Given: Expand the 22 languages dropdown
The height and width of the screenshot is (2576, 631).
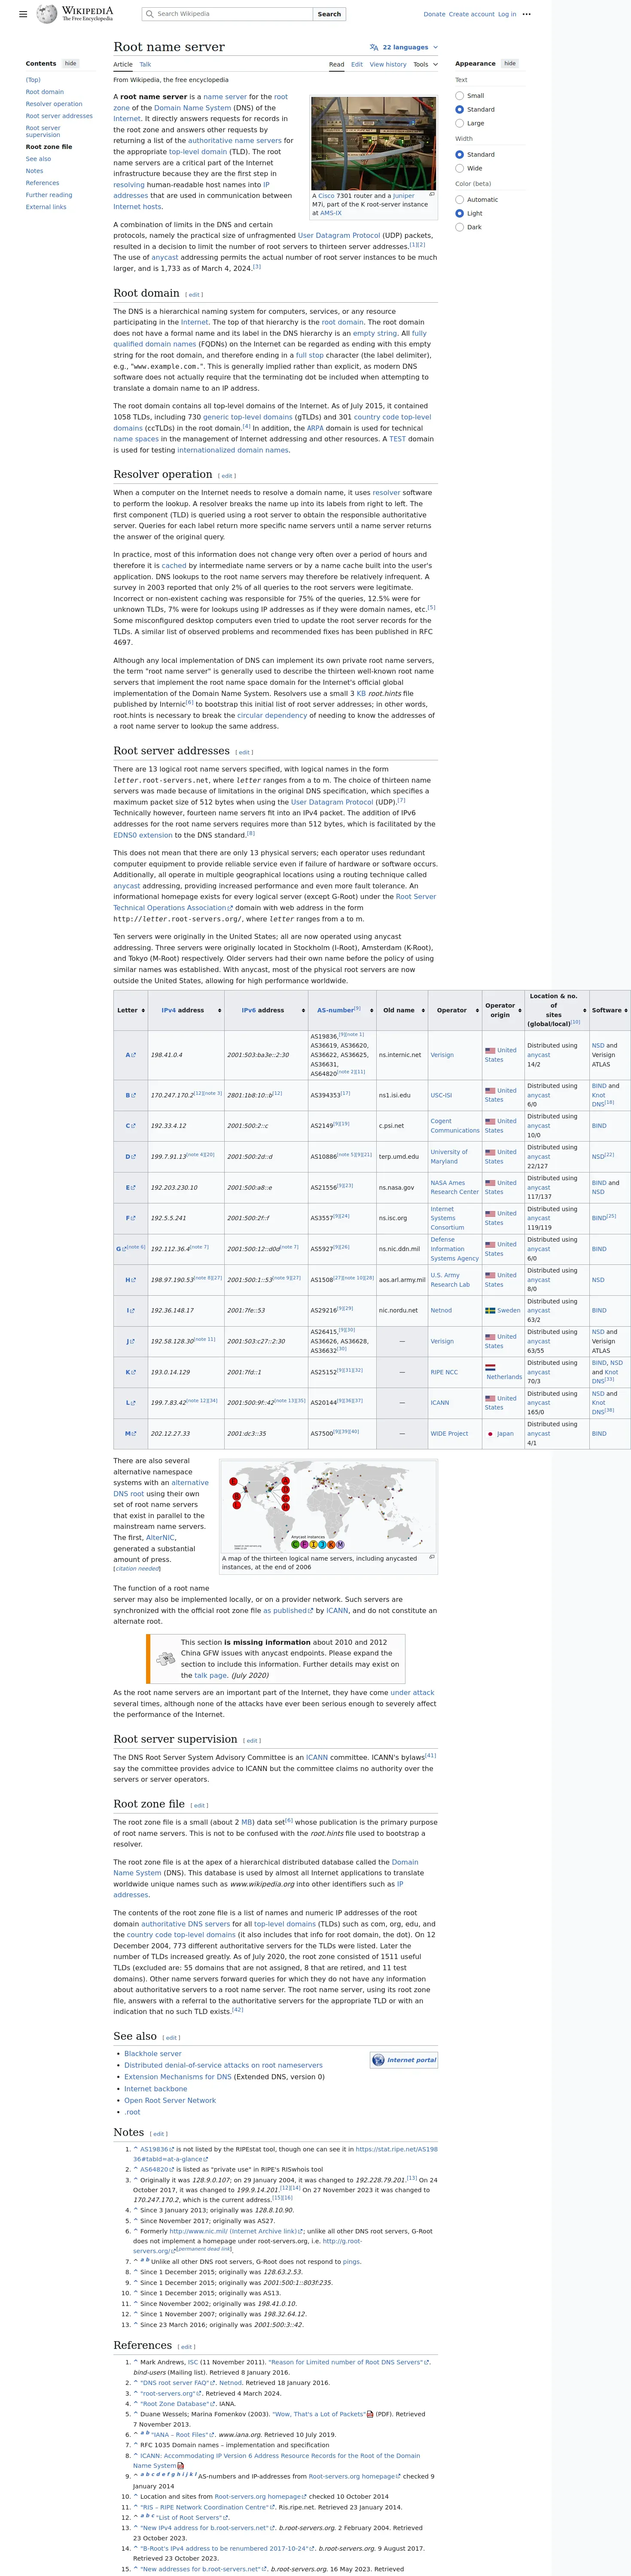Looking at the screenshot, I should click(x=405, y=47).
